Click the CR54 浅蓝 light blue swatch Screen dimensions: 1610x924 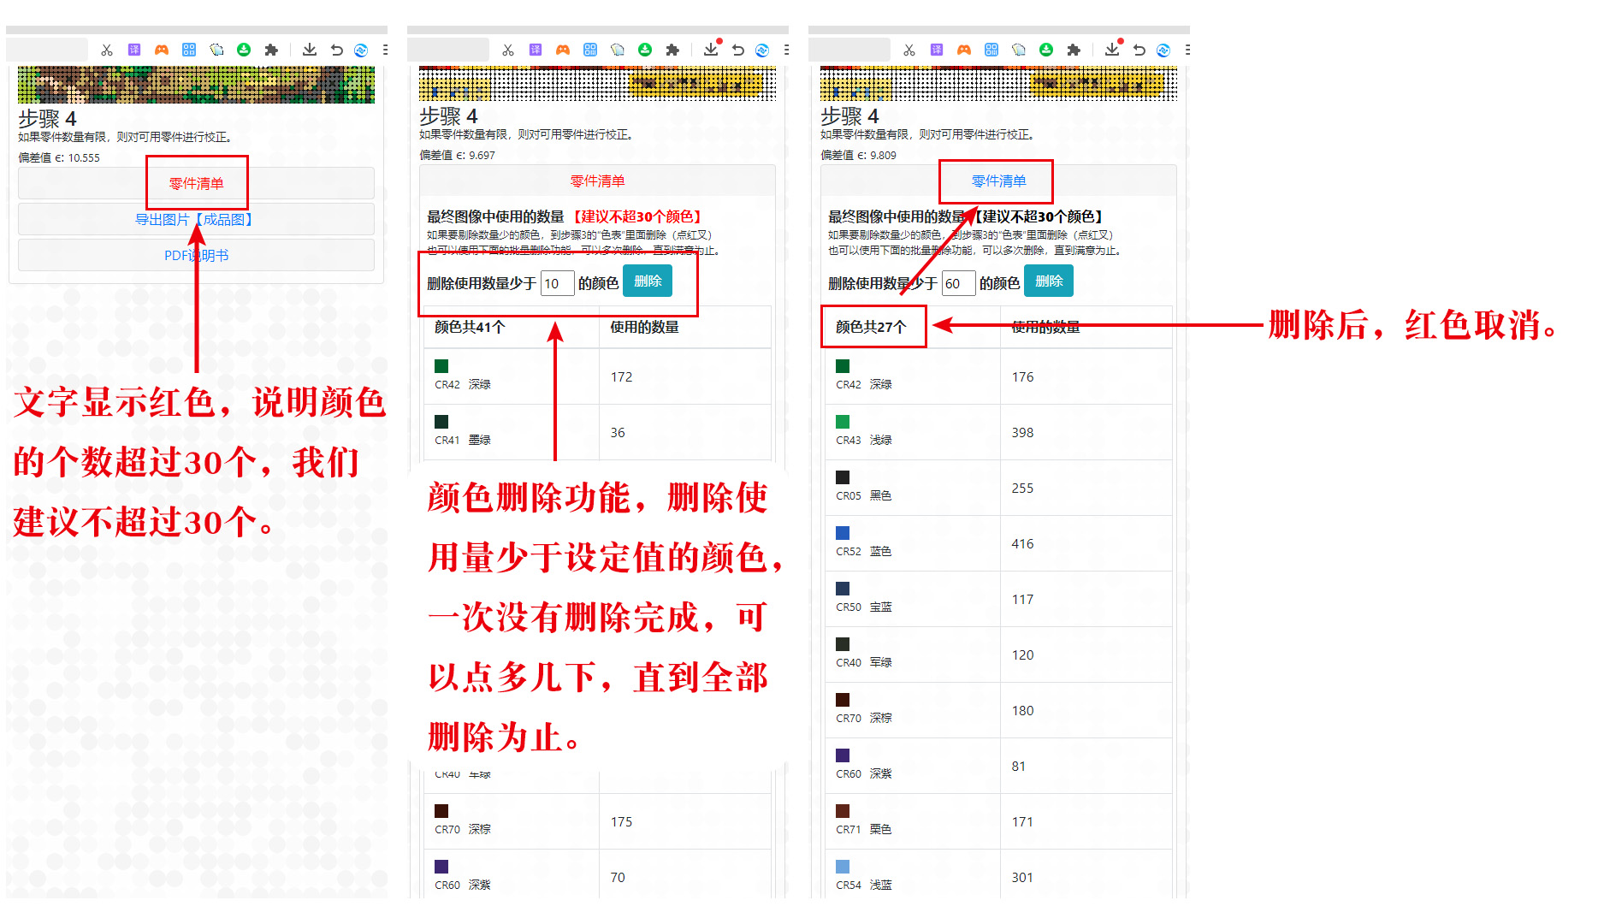click(843, 867)
